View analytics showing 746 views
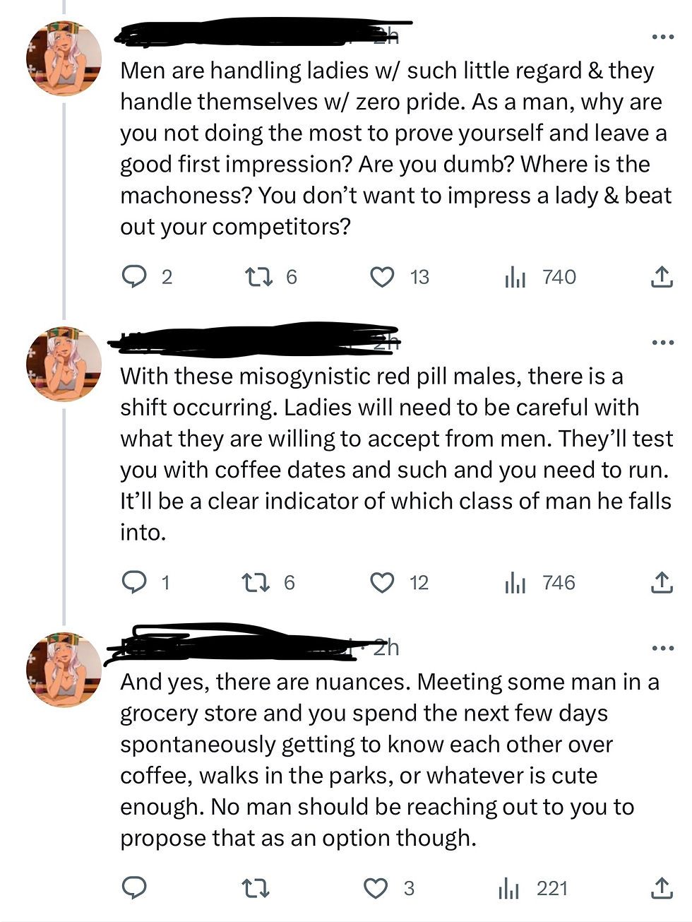The width and height of the screenshot is (692, 922). [x=516, y=582]
